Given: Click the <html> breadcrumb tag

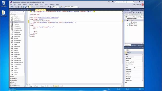Looking at the screenshot, I should pos(51,86).
